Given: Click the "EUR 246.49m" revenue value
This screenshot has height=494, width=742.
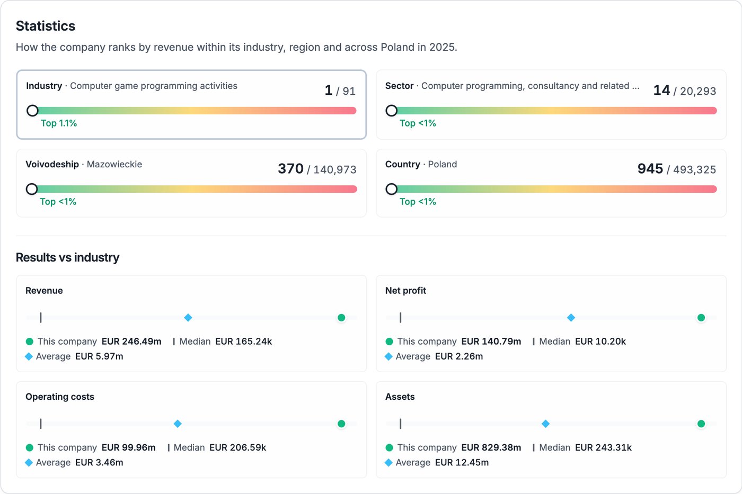Looking at the screenshot, I should tap(131, 342).
